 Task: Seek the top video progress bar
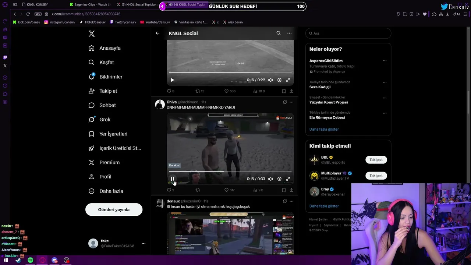230,73
